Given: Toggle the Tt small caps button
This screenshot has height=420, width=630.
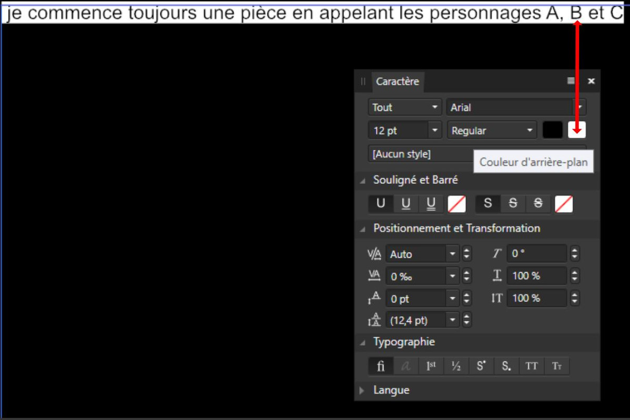Looking at the screenshot, I should coord(556,366).
